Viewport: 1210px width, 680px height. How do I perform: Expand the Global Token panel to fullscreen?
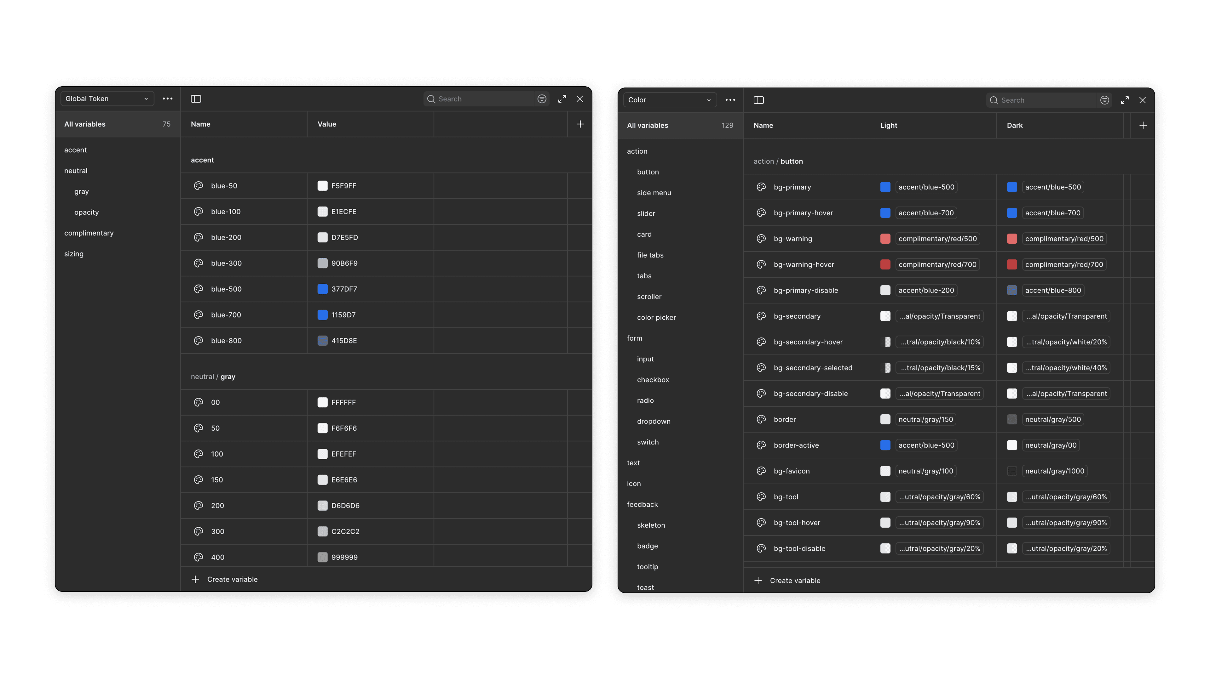562,99
